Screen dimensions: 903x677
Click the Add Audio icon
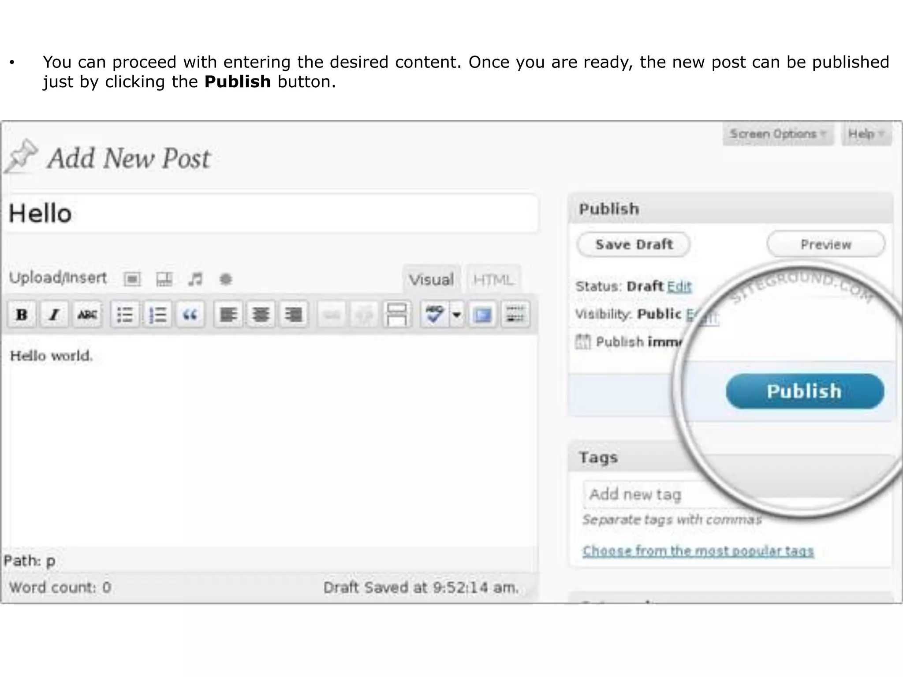coord(195,279)
